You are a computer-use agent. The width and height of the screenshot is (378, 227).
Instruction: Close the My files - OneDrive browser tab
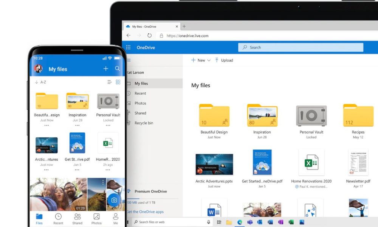click(x=177, y=26)
